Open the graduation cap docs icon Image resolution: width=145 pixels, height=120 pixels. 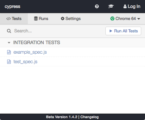click(x=111, y=6)
